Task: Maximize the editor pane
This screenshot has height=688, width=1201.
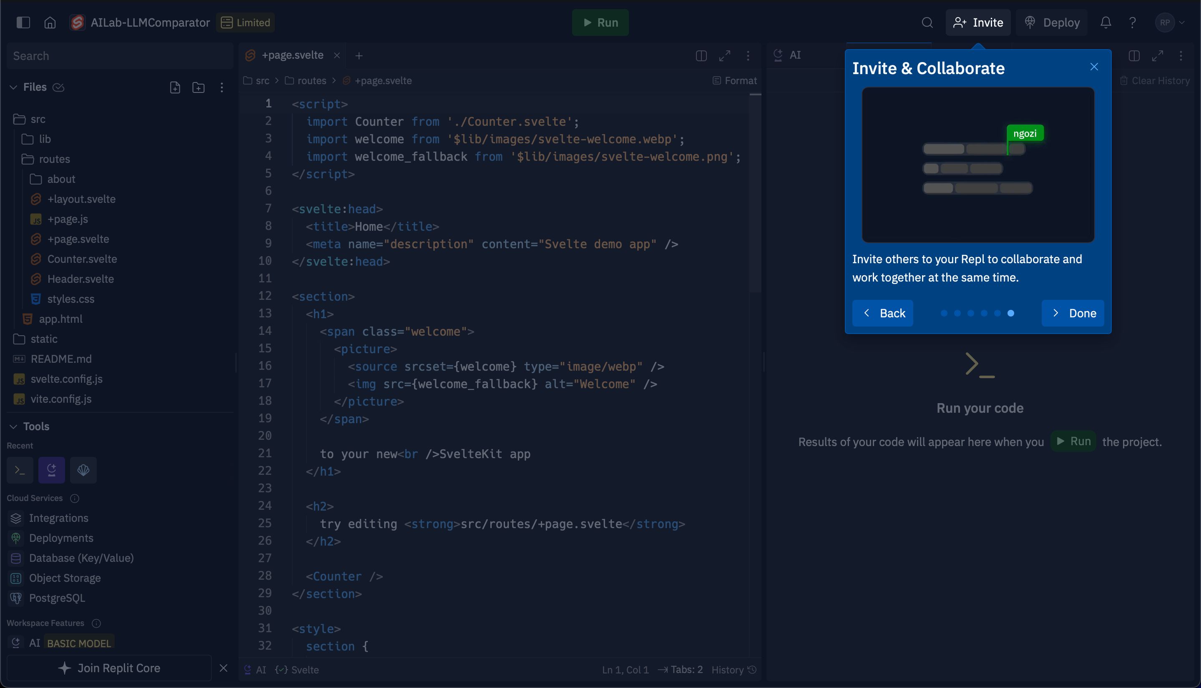Action: click(x=725, y=56)
